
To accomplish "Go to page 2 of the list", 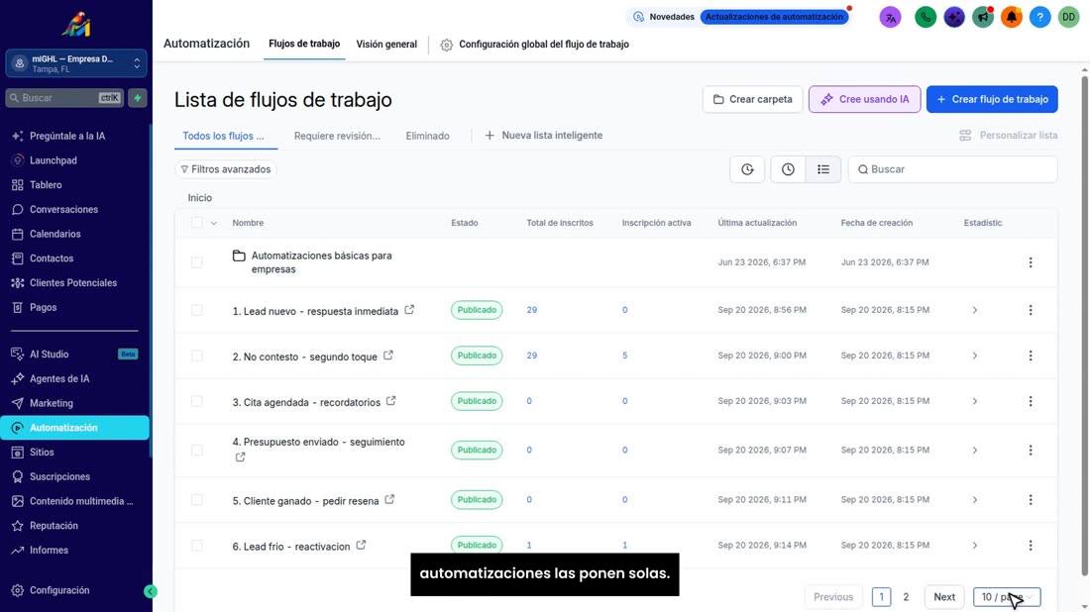I will 906,597.
